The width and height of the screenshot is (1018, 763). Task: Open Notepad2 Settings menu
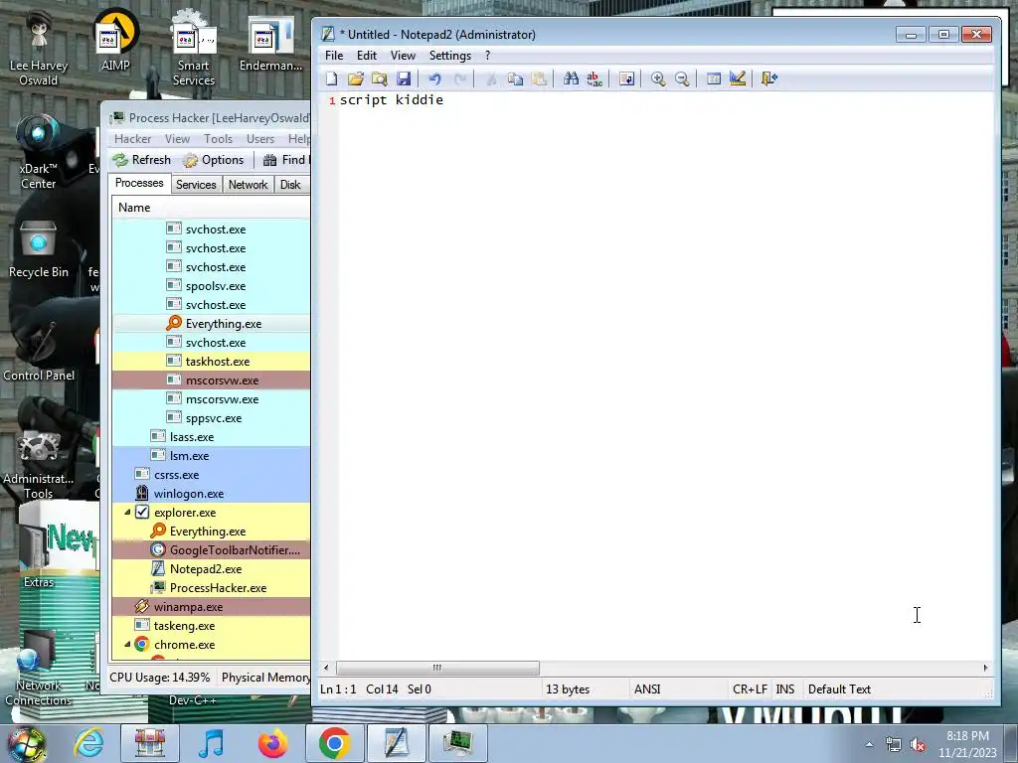(x=450, y=56)
